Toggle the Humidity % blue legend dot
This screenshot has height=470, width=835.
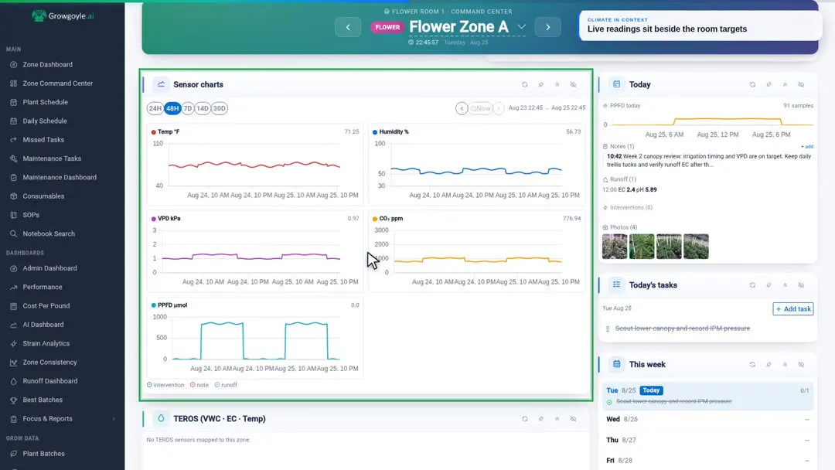pyautogui.click(x=375, y=132)
